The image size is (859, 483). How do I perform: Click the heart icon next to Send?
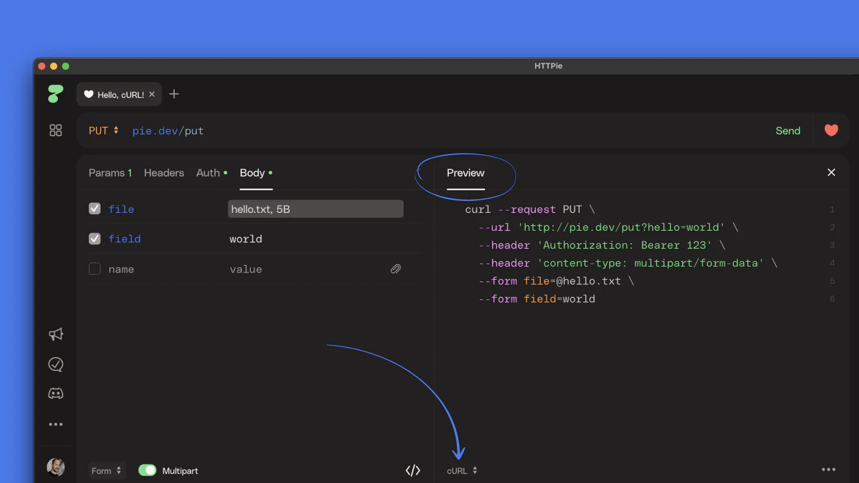pos(831,130)
